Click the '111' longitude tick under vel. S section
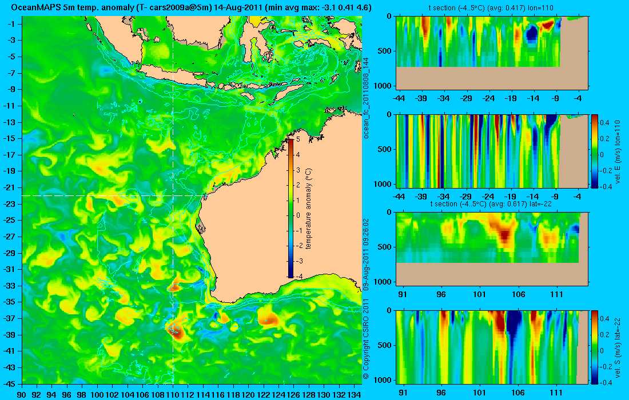 tap(556, 393)
